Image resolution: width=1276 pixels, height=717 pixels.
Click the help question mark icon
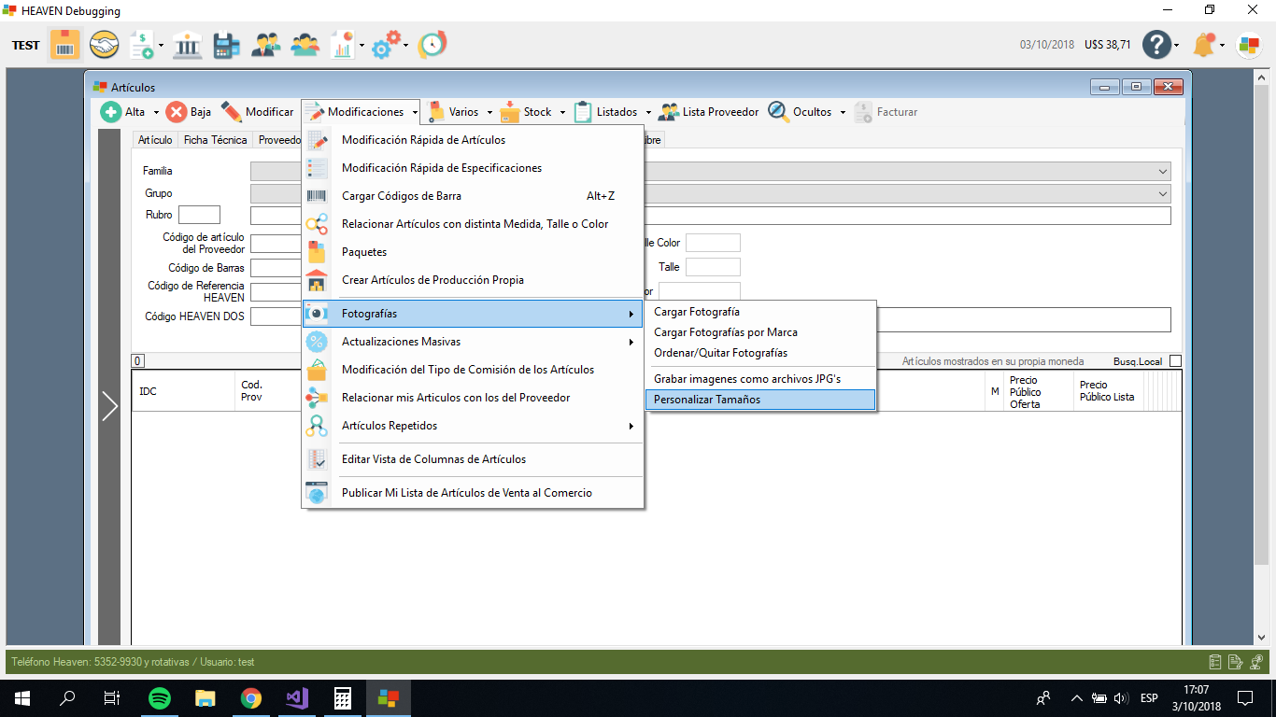point(1157,45)
